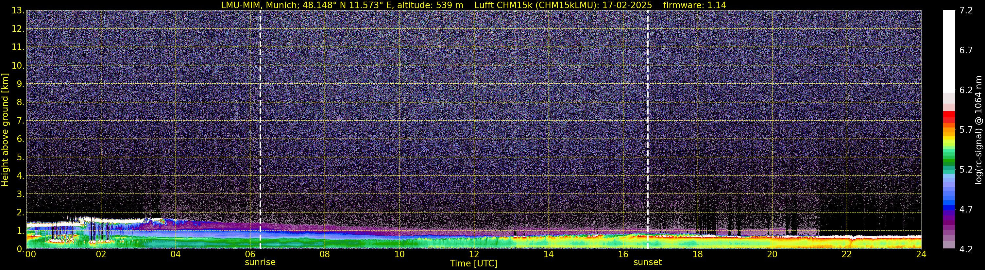Click the height axis tick '11.'
This screenshot has width=985, height=270.
18,47
